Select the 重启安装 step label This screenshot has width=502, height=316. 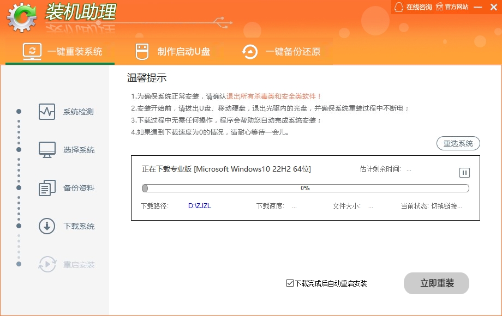[79, 265]
